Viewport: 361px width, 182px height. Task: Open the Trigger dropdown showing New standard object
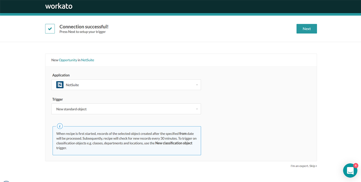click(x=126, y=109)
